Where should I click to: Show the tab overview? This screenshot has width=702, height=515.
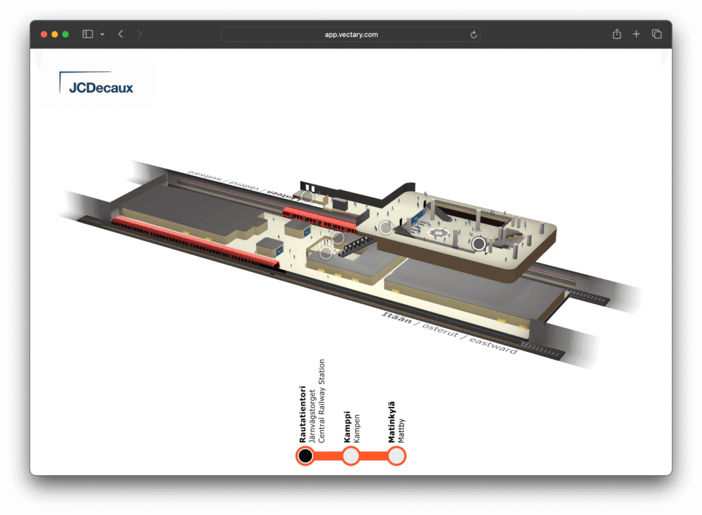click(656, 34)
